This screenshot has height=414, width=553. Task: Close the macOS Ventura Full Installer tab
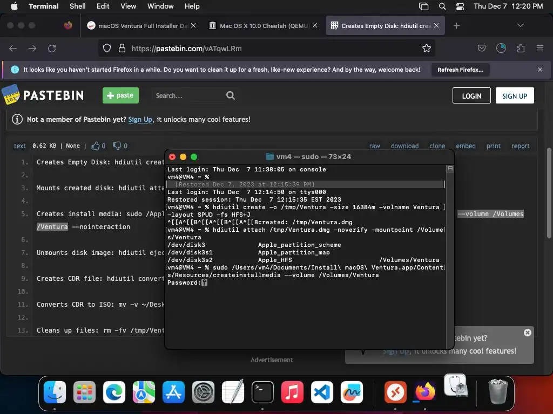193,25
